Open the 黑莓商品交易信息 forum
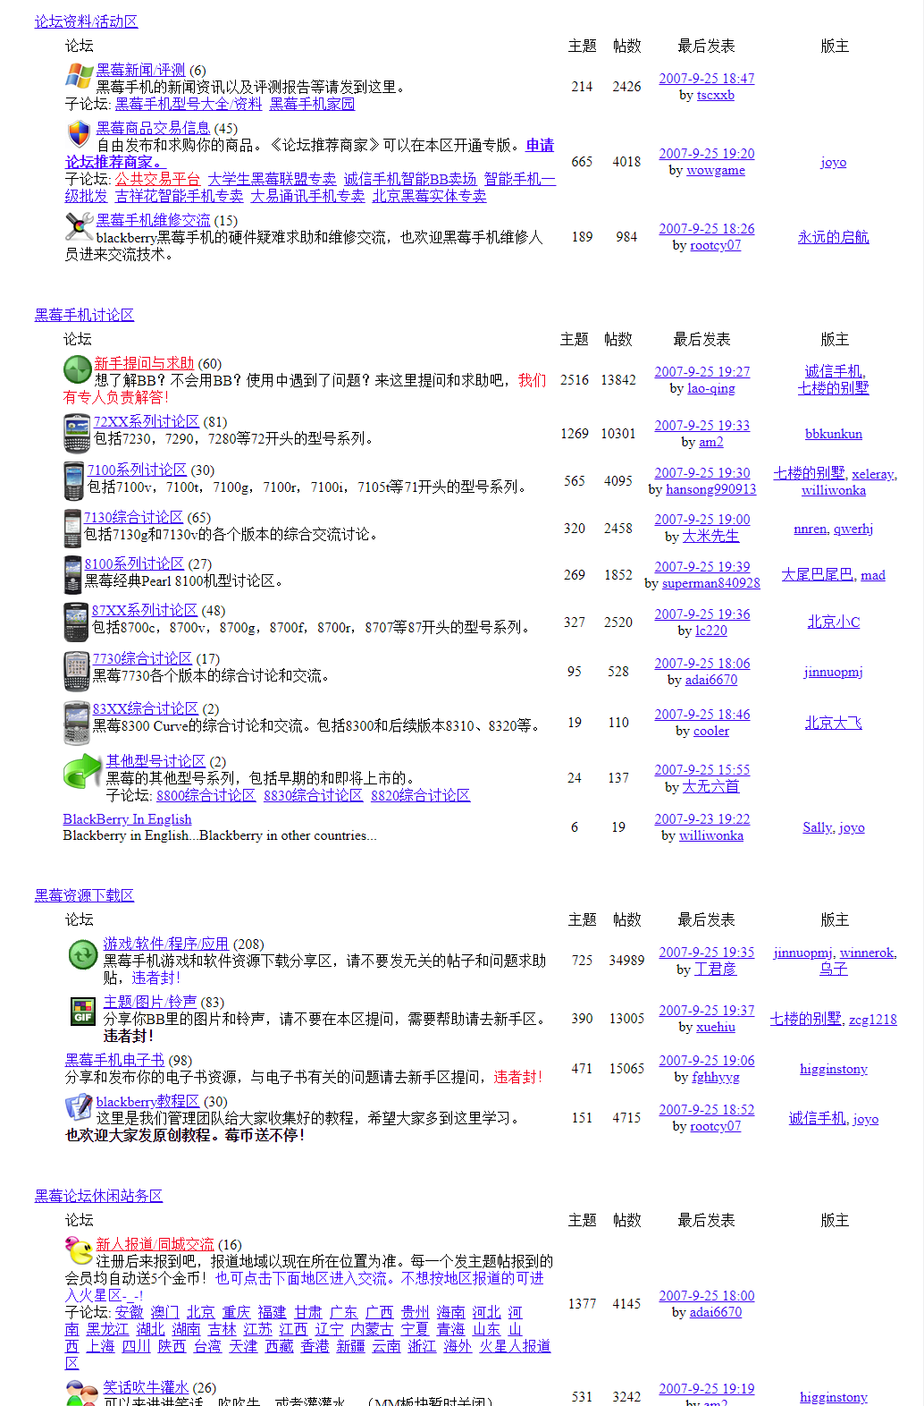924x1406 pixels. tap(153, 128)
